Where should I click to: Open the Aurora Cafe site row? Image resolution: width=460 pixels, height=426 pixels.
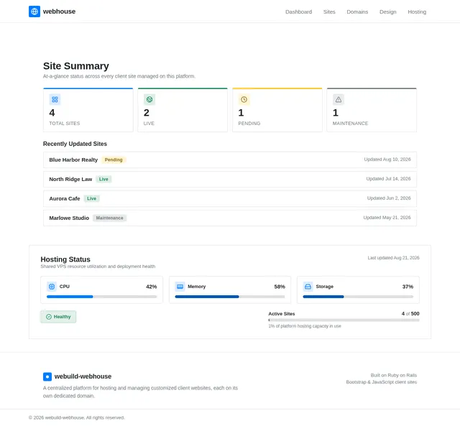tap(230, 198)
